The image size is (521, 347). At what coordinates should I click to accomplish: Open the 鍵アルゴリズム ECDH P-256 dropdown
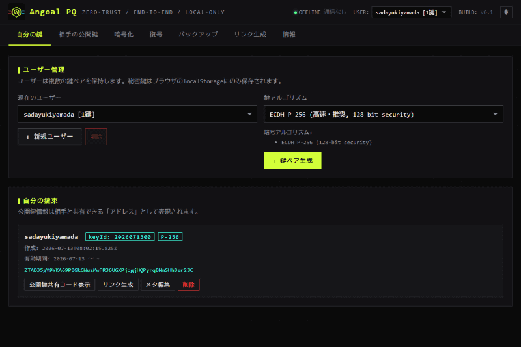pyautogui.click(x=384, y=114)
